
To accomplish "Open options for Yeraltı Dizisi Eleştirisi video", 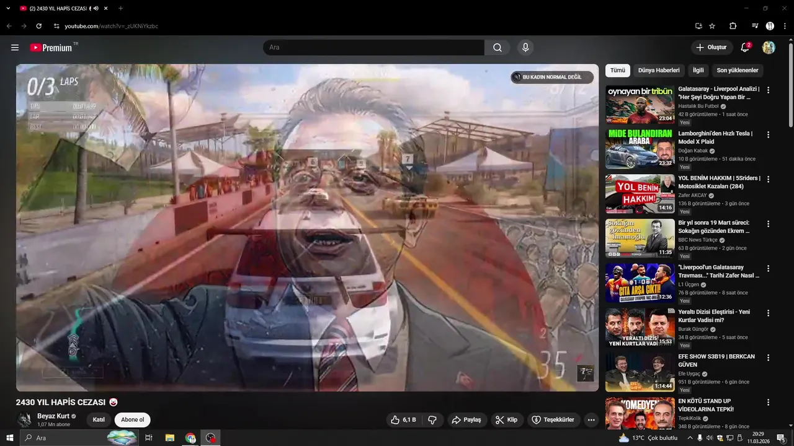I will (x=769, y=313).
